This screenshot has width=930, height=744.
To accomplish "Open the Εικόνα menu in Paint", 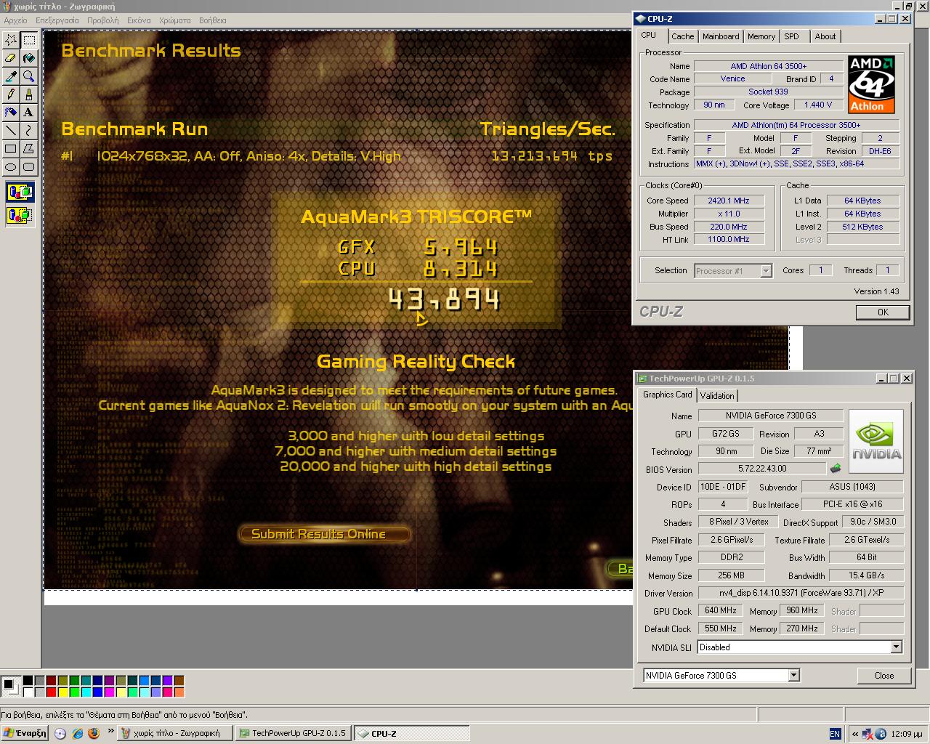I will coord(139,20).
